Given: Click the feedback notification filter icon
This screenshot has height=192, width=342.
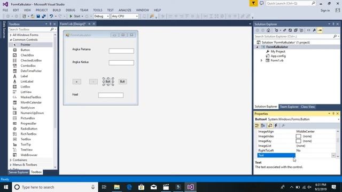Looking at the screenshot, I should tap(253, 3).
